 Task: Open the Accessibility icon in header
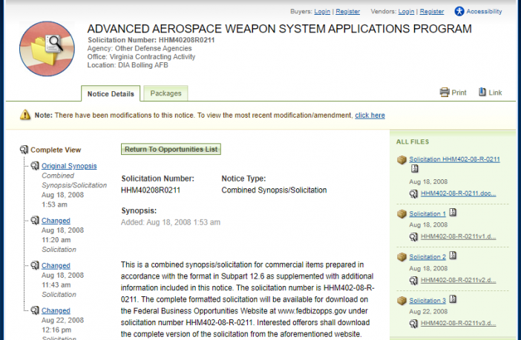click(x=459, y=11)
